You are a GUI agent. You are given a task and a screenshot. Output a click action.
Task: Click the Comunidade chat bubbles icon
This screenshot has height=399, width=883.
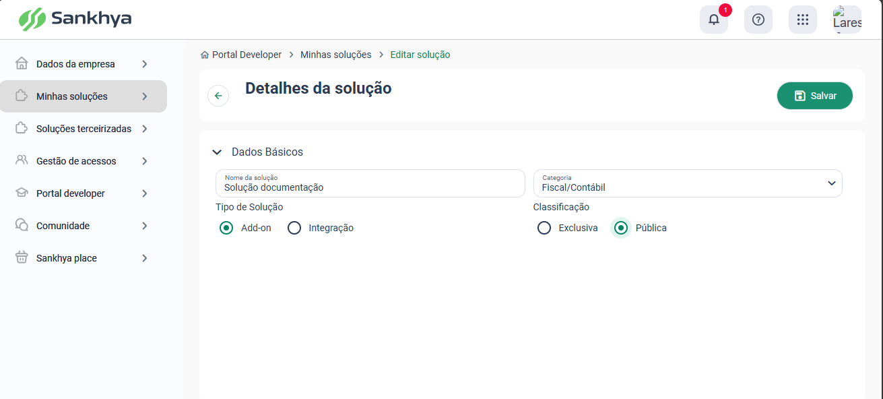click(22, 225)
